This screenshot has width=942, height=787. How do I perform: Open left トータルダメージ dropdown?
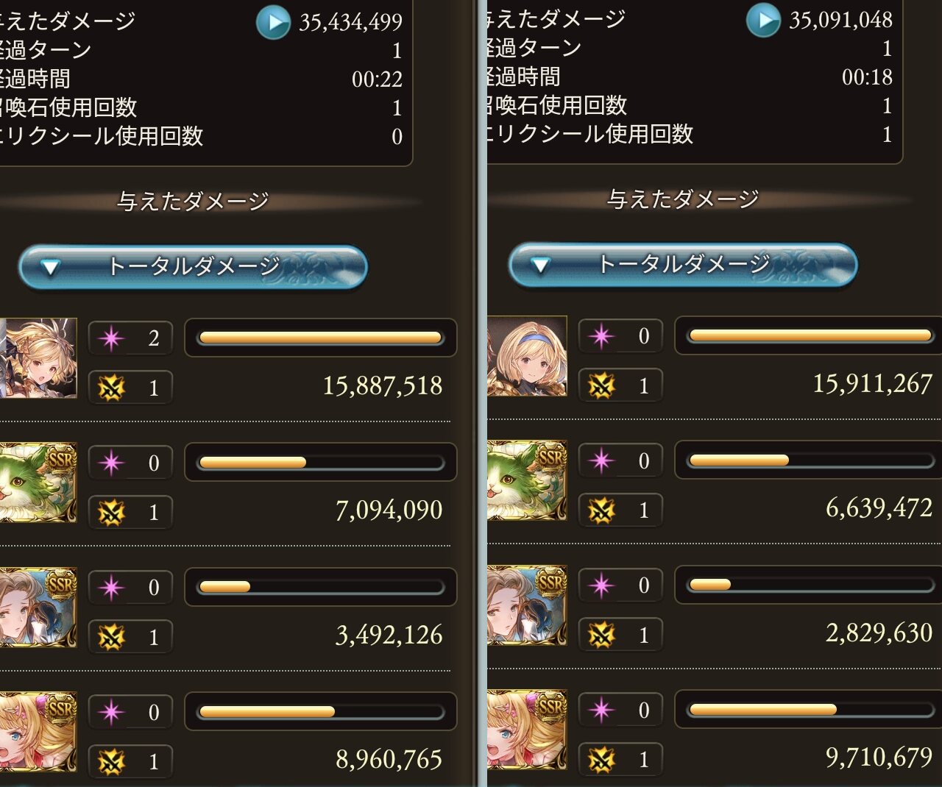[193, 267]
